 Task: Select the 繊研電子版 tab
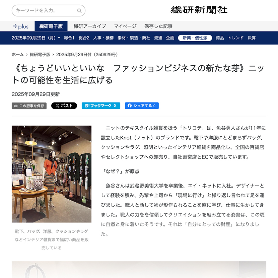point(51,26)
